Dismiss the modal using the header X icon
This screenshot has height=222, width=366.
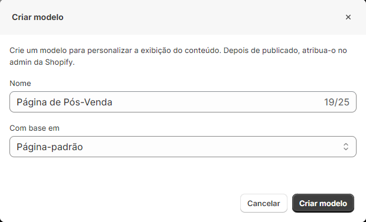coord(348,17)
